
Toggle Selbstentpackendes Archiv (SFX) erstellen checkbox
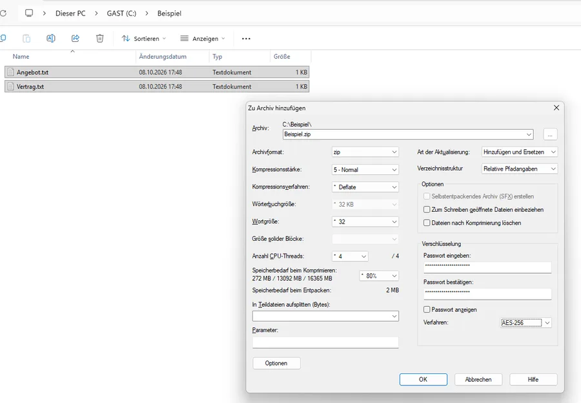point(427,196)
